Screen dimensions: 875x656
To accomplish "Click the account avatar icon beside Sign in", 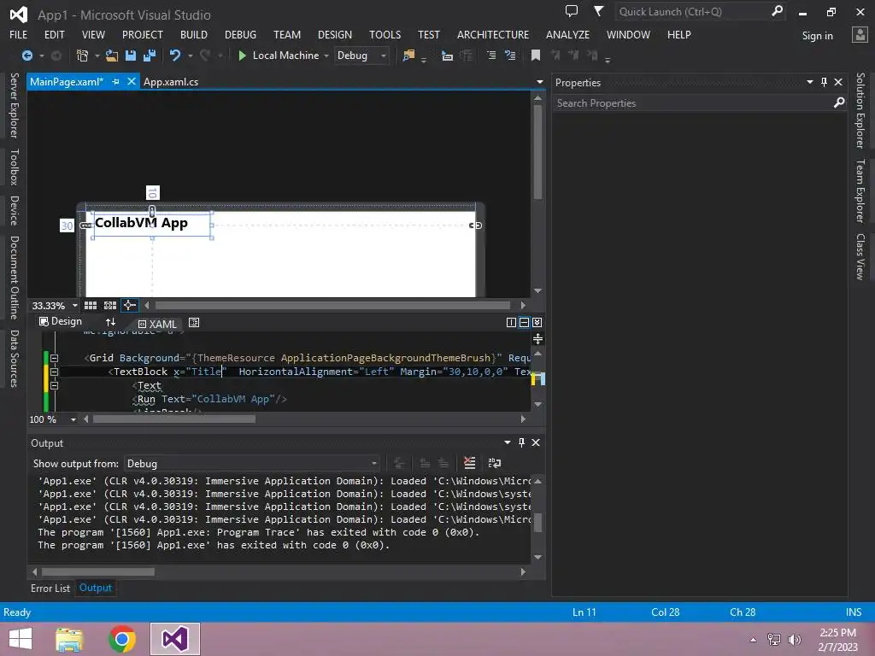I will click(x=860, y=35).
